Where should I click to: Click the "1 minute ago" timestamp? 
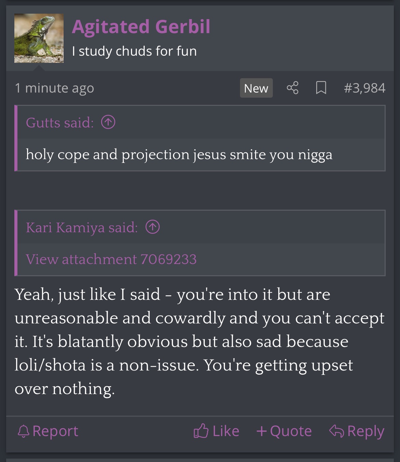point(54,88)
